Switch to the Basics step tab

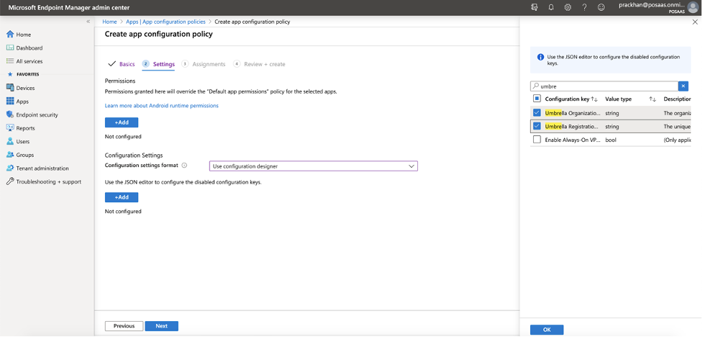[x=122, y=64]
